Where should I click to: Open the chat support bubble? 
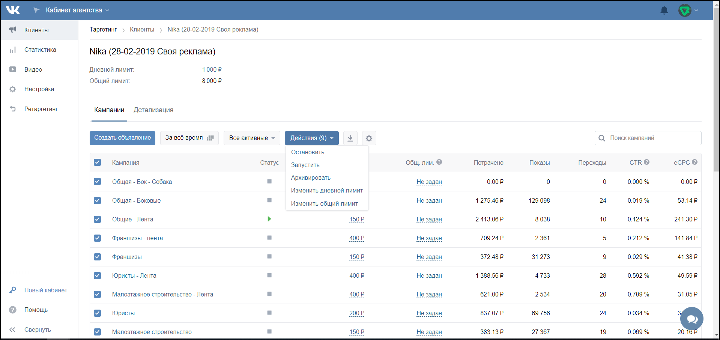click(691, 319)
